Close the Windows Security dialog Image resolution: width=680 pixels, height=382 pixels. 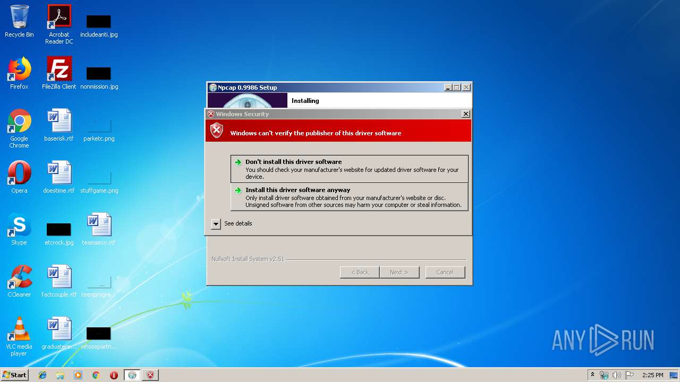tap(465, 114)
